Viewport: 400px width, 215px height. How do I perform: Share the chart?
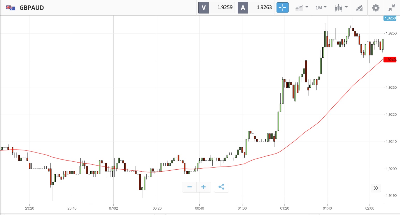221,187
